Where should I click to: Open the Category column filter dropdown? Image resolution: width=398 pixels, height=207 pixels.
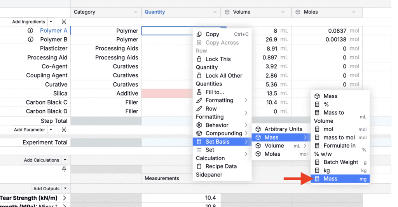point(136,12)
